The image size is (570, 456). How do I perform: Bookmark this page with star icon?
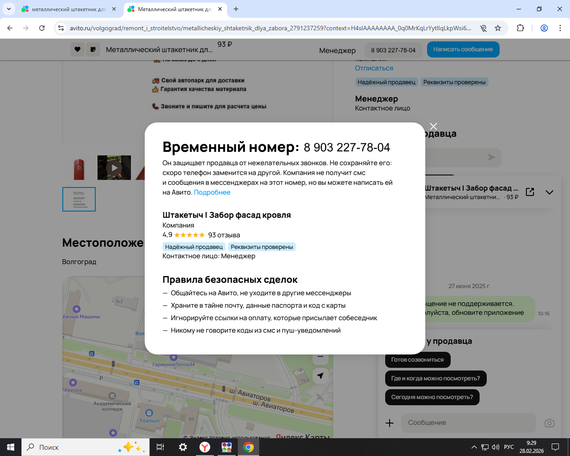pyautogui.click(x=498, y=28)
